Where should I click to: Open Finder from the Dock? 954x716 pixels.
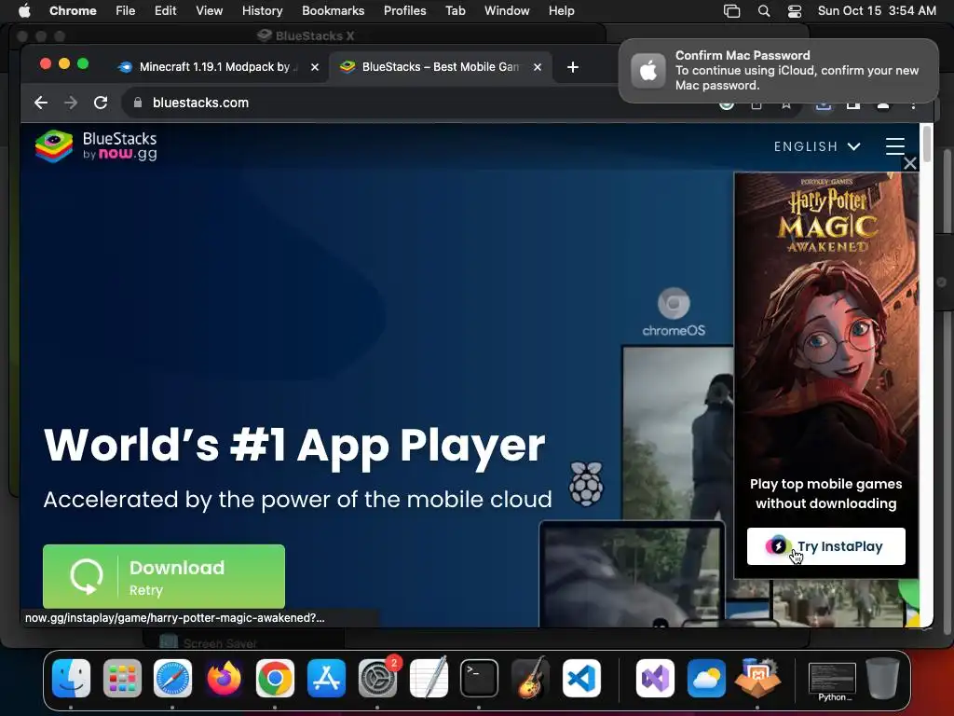click(x=71, y=678)
